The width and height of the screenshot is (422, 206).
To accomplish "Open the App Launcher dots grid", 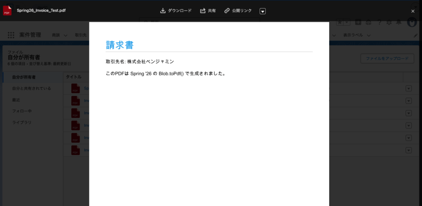I will (11, 35).
